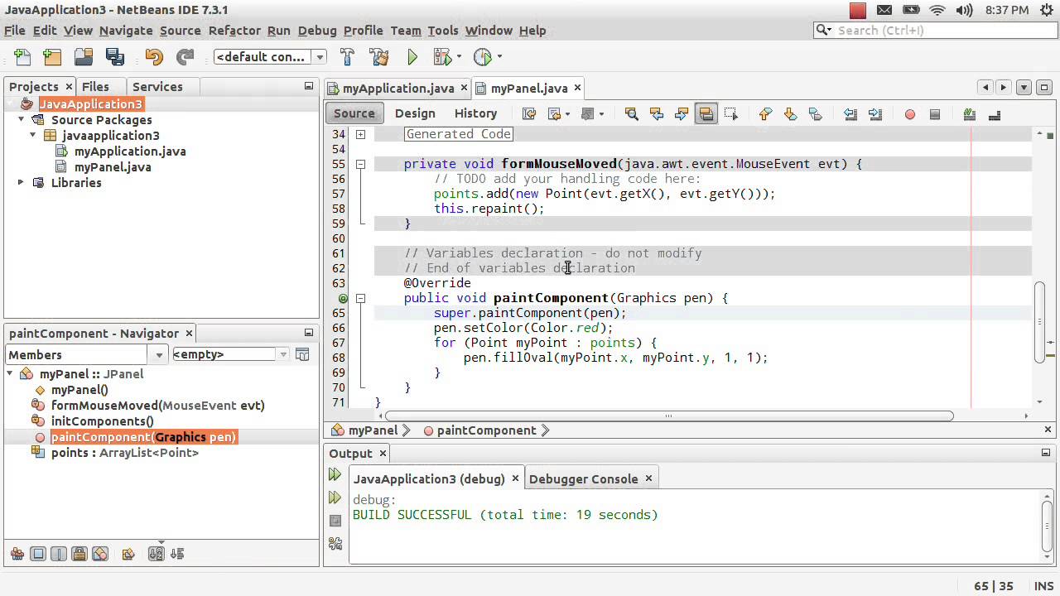Expand the Generated Code fold on line 34

coord(360,134)
